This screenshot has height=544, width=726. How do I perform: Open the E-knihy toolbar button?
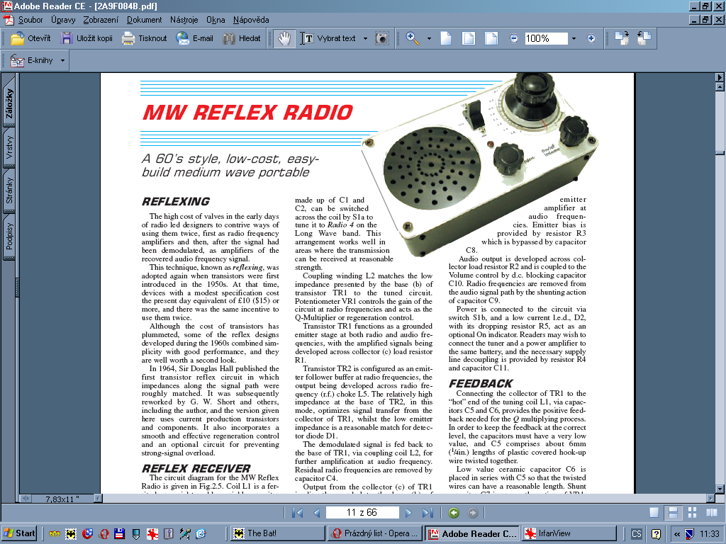[x=33, y=61]
